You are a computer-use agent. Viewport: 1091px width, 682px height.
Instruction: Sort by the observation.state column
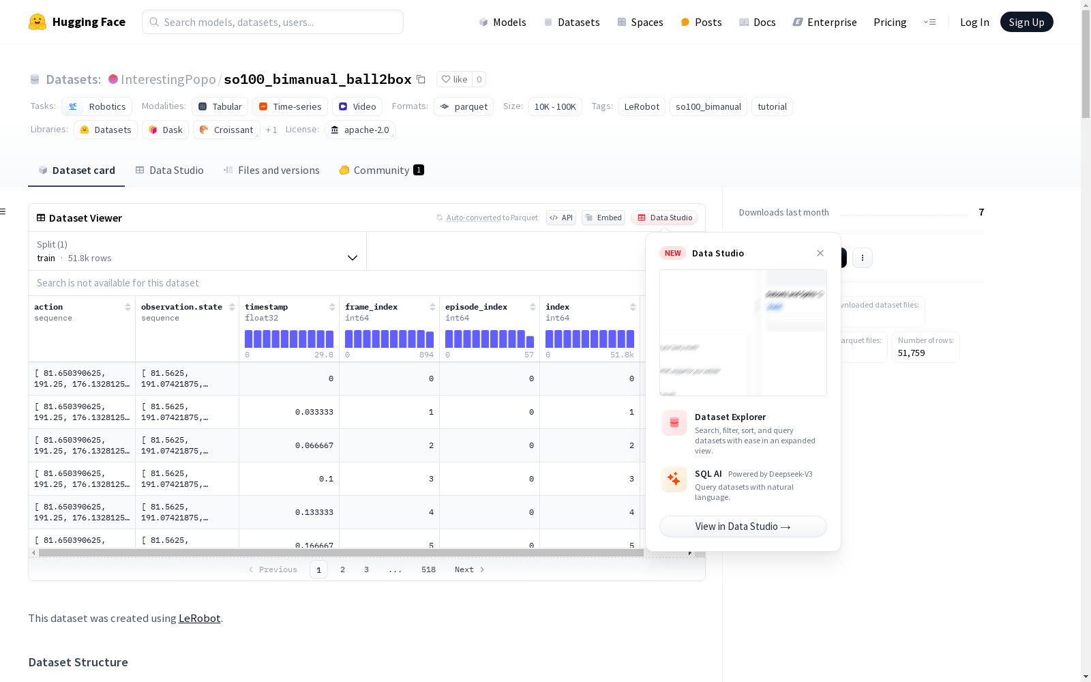click(x=232, y=307)
